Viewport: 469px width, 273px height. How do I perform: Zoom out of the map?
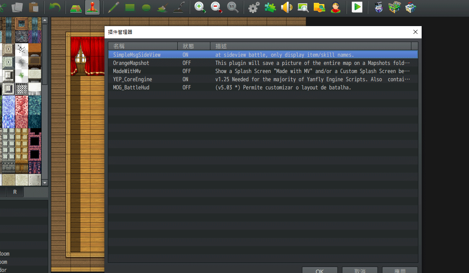[216, 7]
